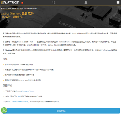Click the GUI FPGA design environment bullet
The height and width of the screenshot is (114, 121).
click(19, 65)
